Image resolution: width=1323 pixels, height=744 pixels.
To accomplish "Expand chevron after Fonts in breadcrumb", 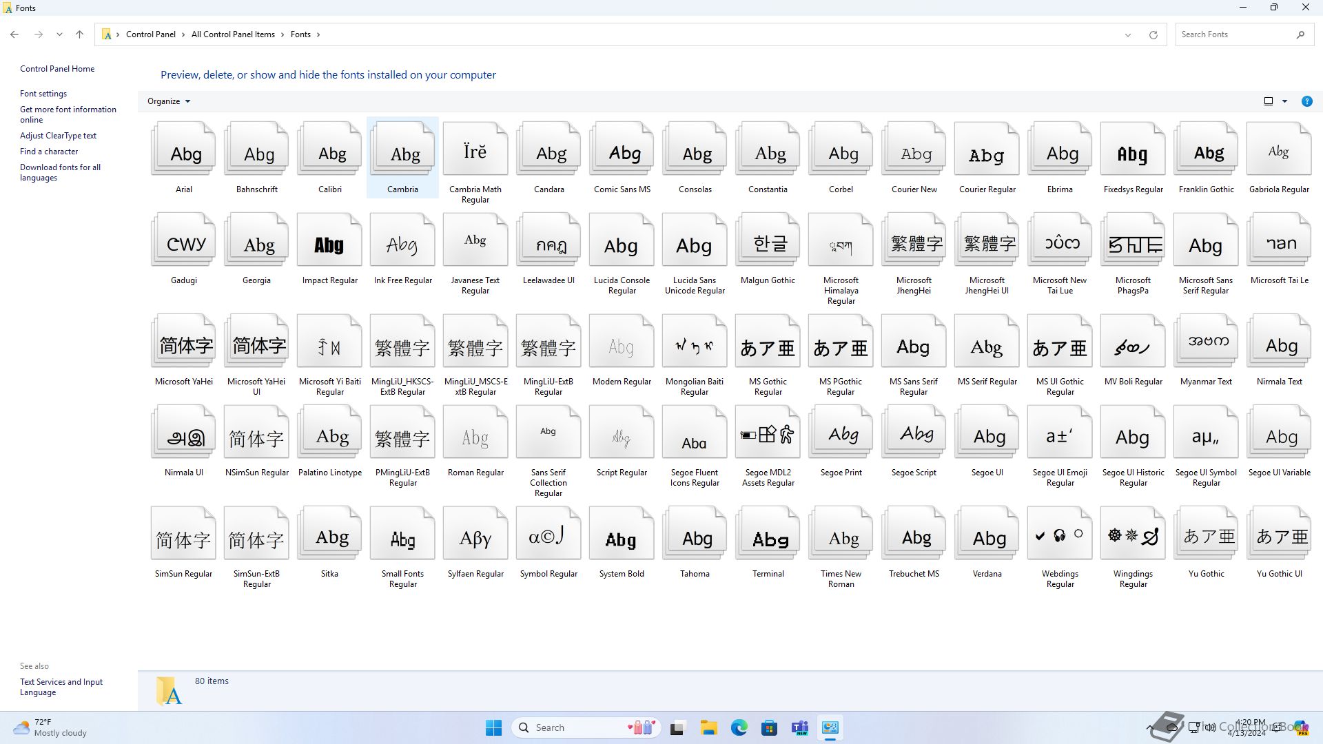I will coord(318,34).
